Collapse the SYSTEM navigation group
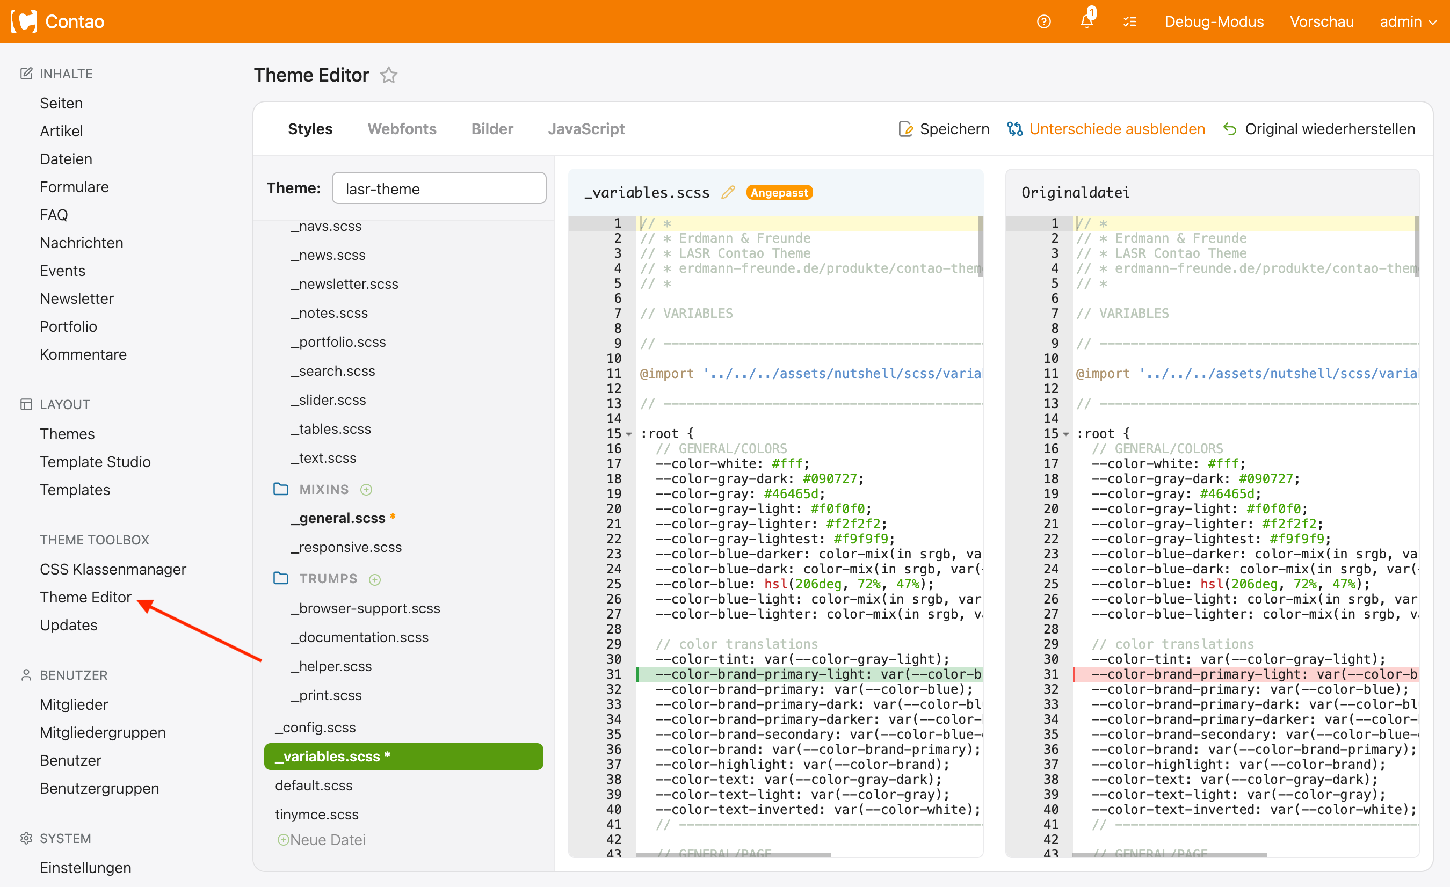 [x=66, y=838]
